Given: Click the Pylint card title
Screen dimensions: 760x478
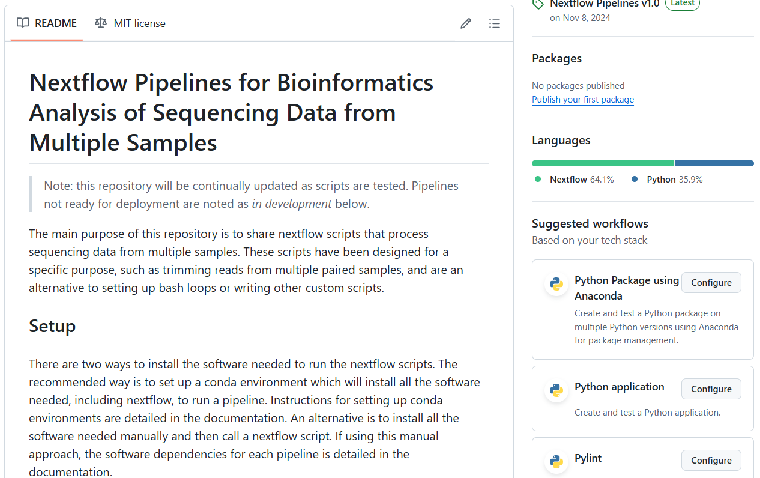Looking at the screenshot, I should click(x=588, y=458).
